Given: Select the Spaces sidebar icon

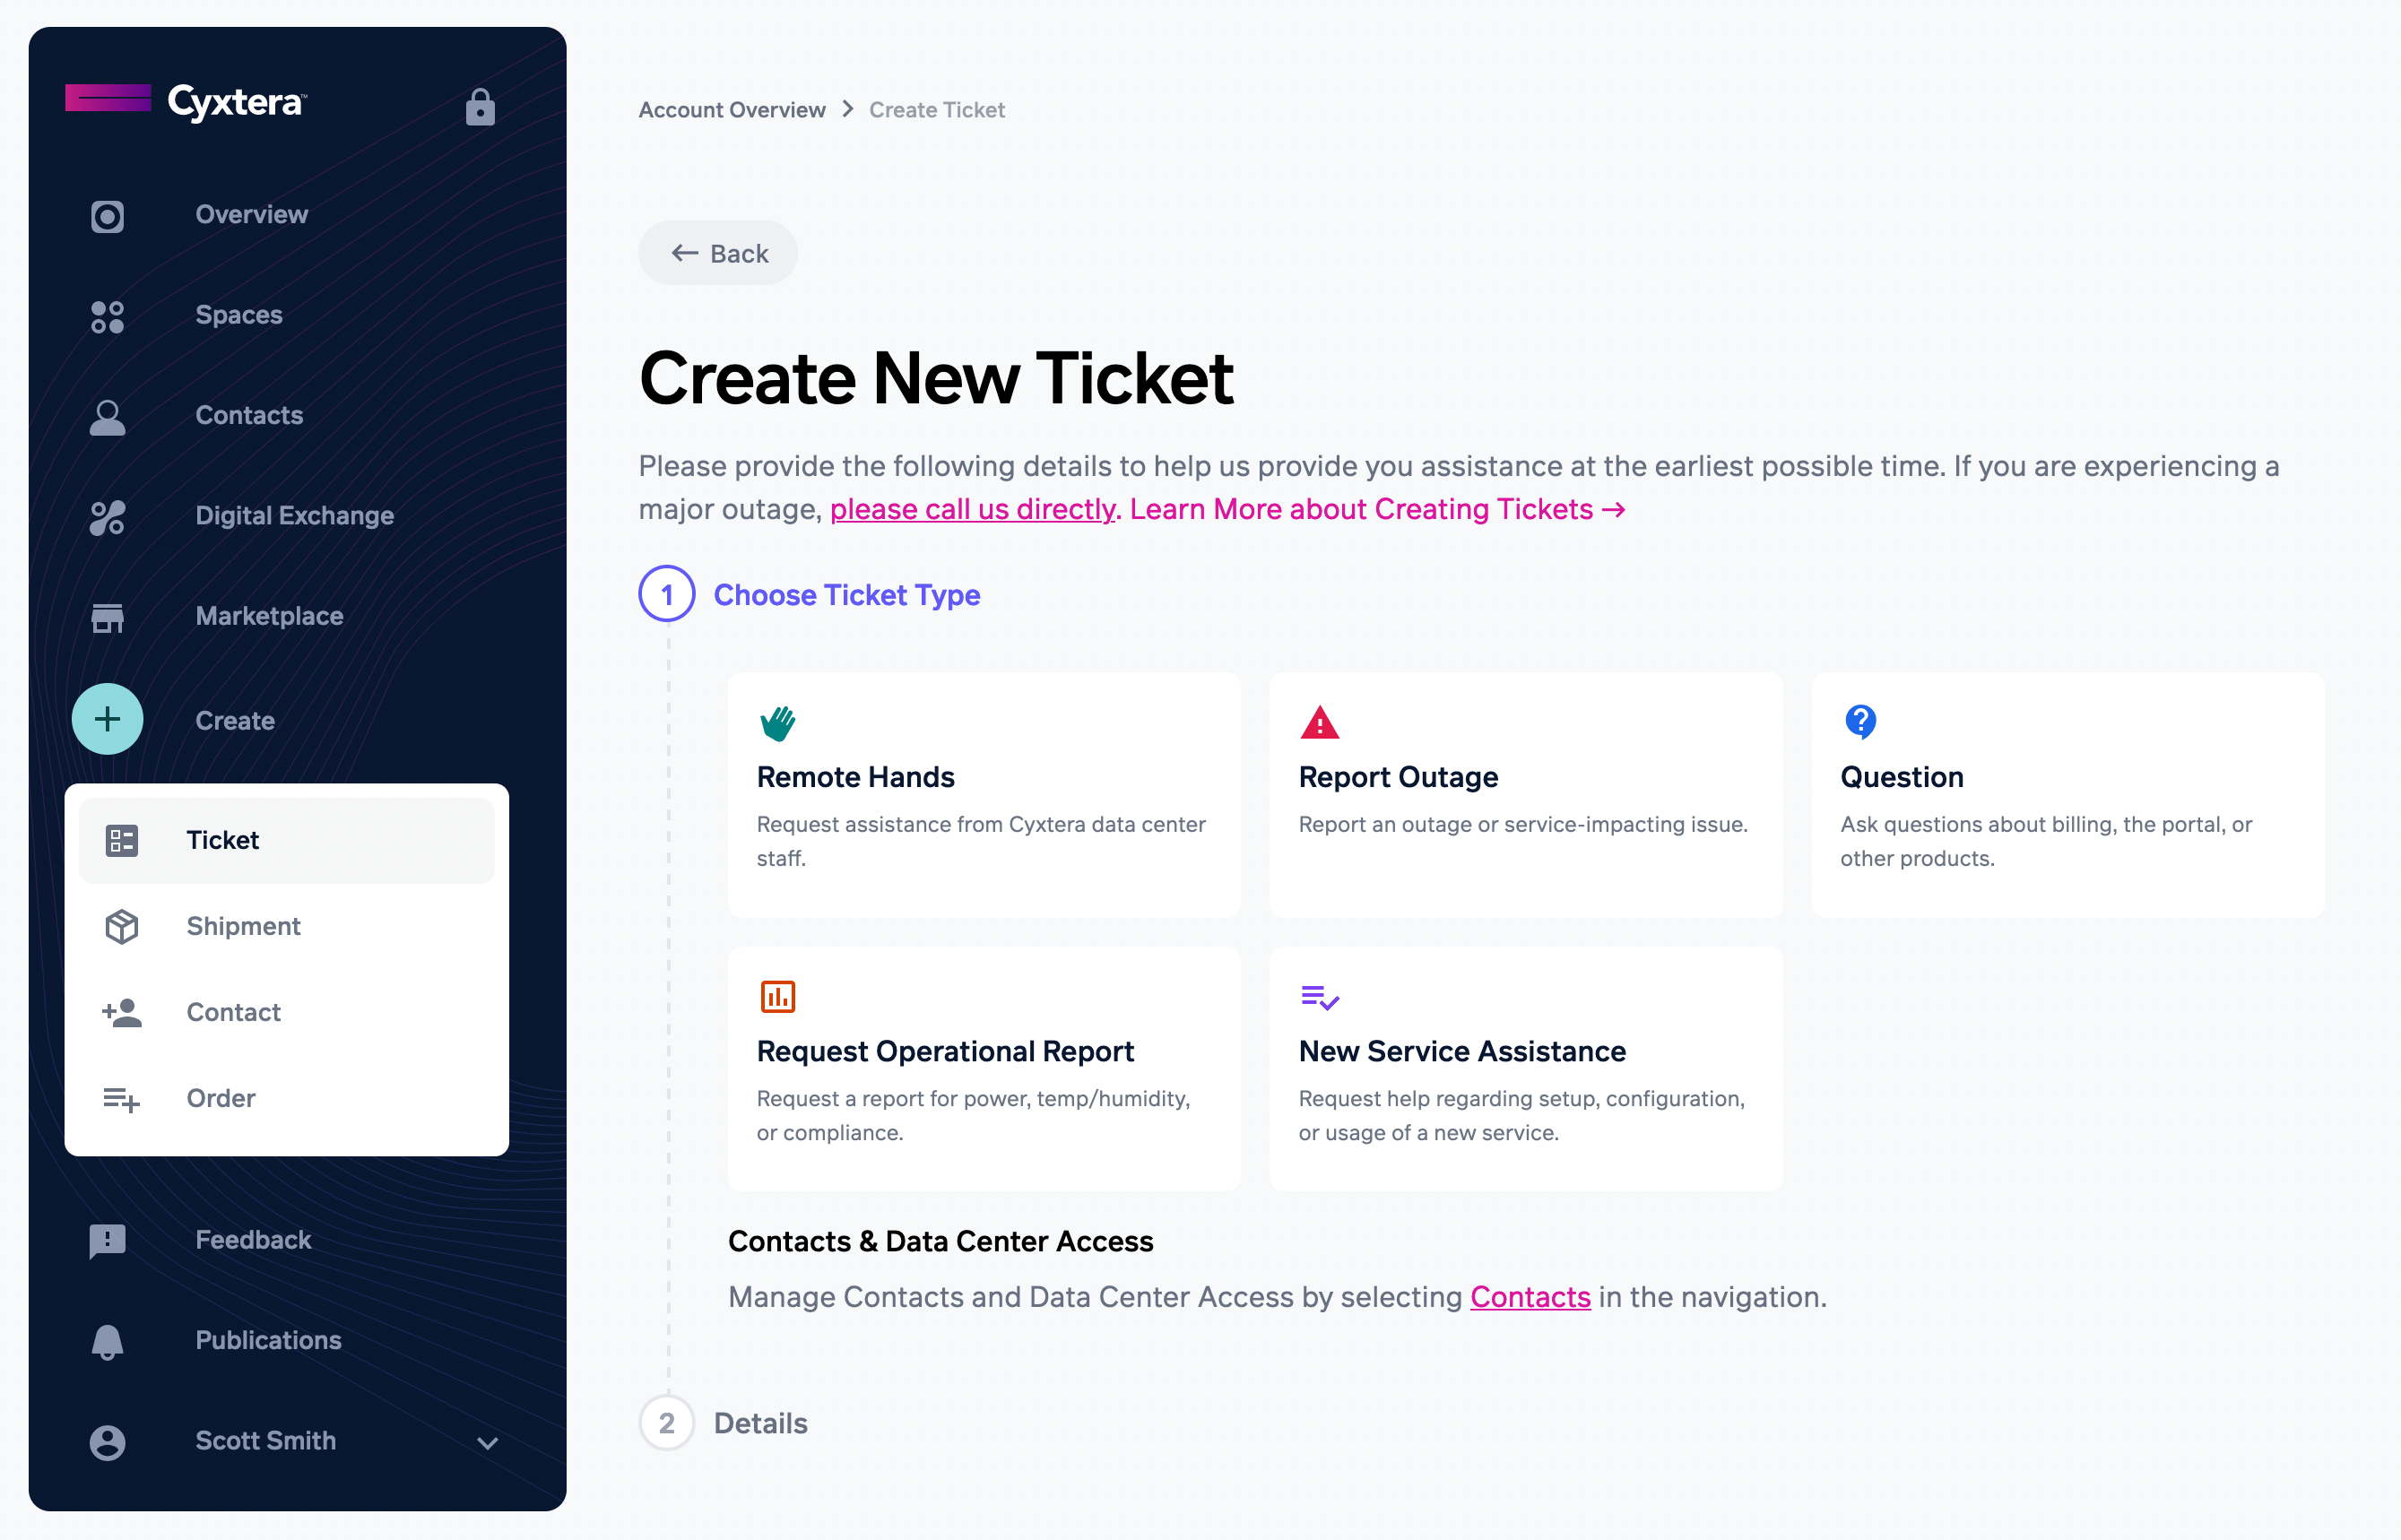Looking at the screenshot, I should [107, 313].
